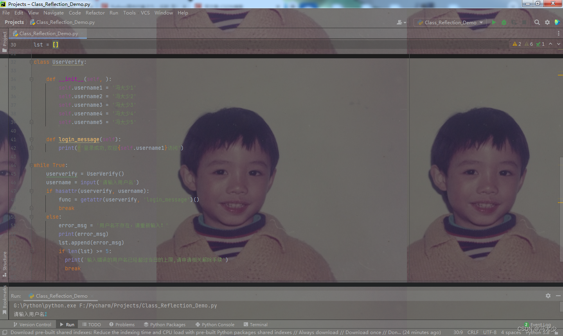Open the Python Packages tool window
Viewport: 563px width, 336px height.
pos(164,324)
